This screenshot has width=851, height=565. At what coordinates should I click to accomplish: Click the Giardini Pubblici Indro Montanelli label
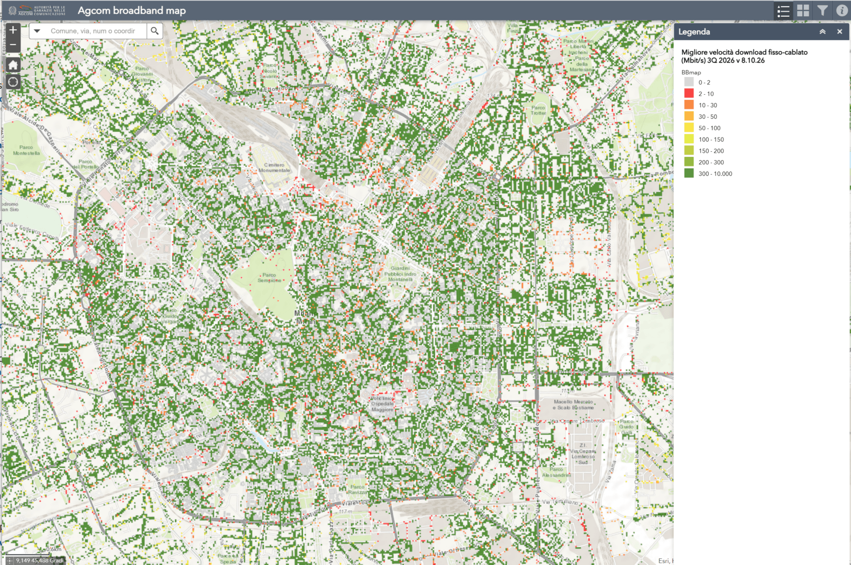[x=401, y=274]
